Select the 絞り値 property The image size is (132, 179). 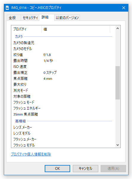click(x=18, y=55)
